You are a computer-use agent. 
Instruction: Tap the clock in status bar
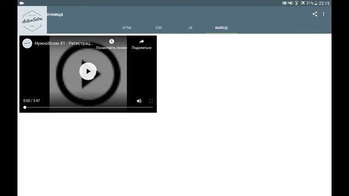coord(324,3)
